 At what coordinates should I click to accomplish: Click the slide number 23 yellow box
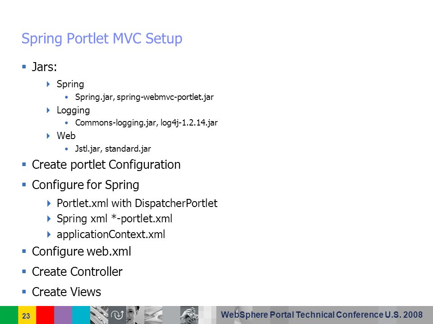[27, 315]
